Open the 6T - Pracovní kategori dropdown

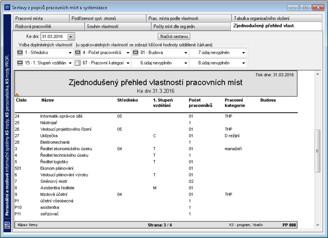point(128,63)
